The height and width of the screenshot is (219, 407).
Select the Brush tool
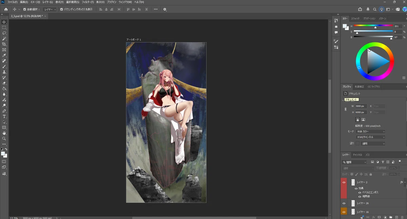click(4, 67)
